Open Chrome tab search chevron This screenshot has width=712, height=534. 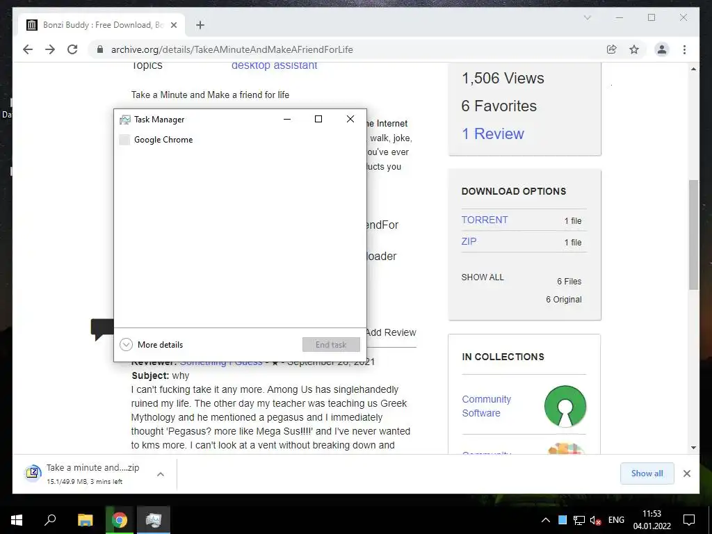(x=587, y=17)
